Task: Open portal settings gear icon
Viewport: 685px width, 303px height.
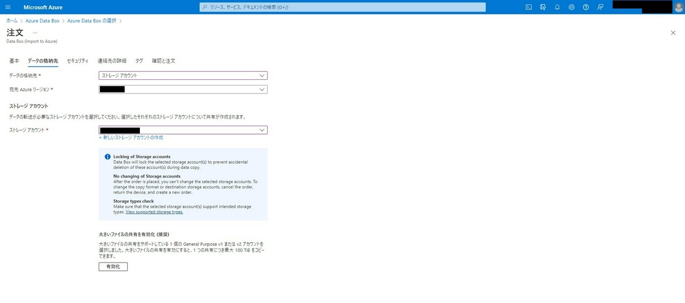Action: (x=571, y=7)
